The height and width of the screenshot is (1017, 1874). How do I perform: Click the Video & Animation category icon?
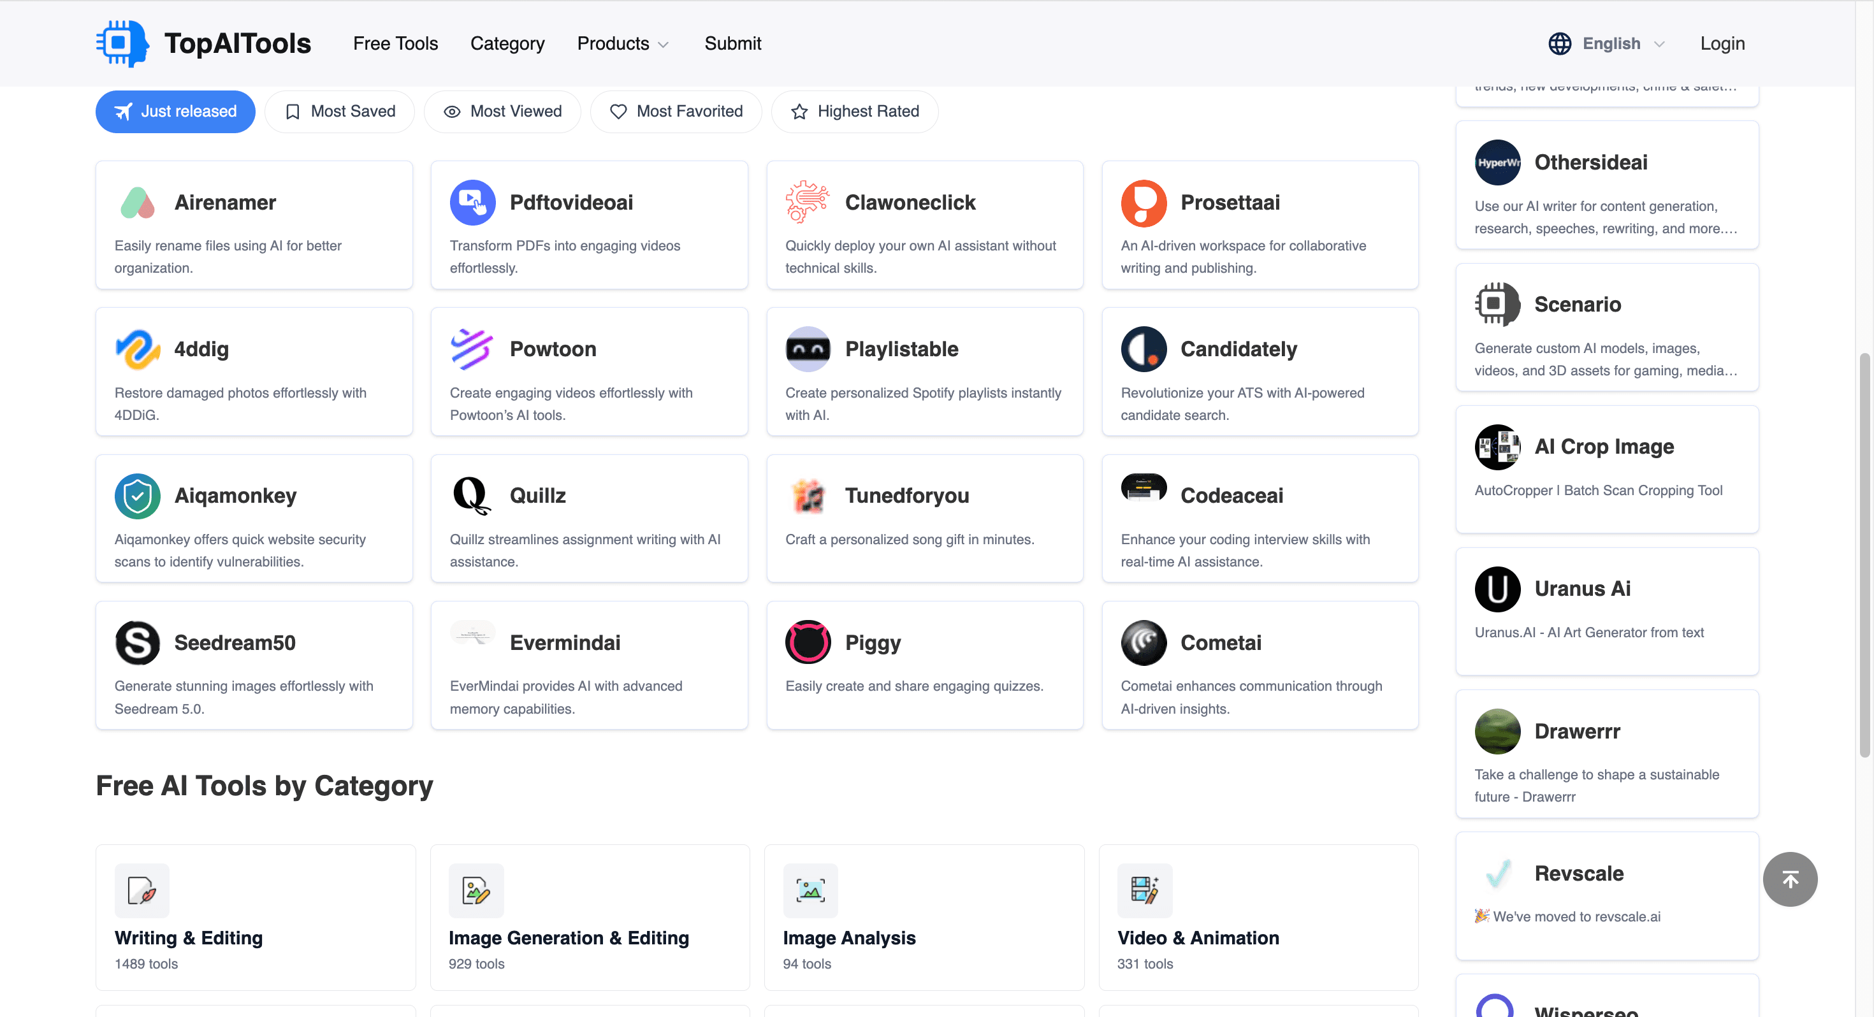pyautogui.click(x=1145, y=891)
